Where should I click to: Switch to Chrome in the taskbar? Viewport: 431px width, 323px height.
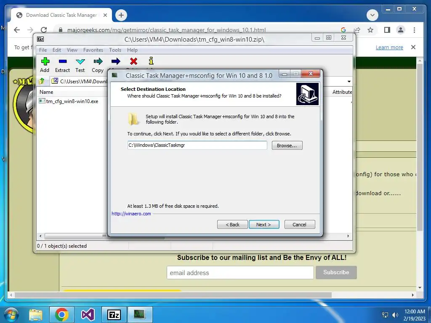click(x=61, y=315)
